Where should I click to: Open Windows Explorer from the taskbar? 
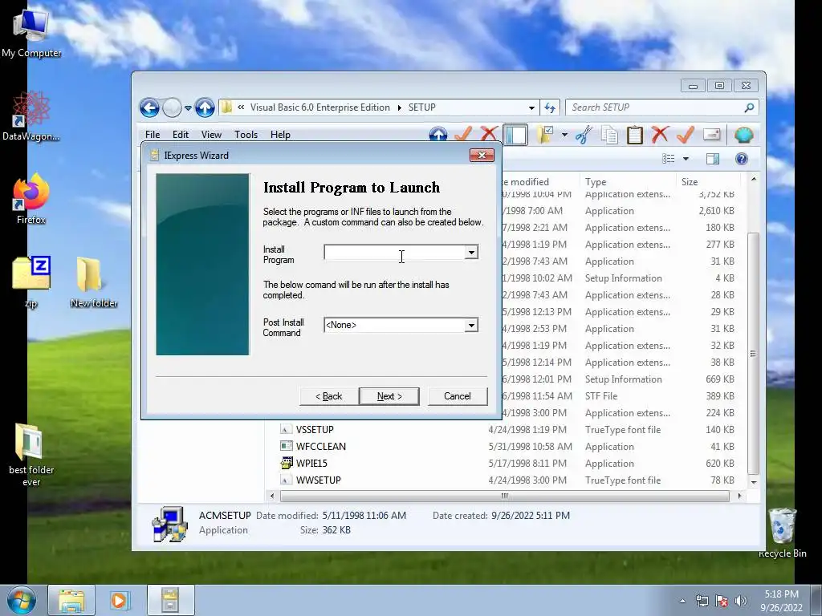point(71,601)
